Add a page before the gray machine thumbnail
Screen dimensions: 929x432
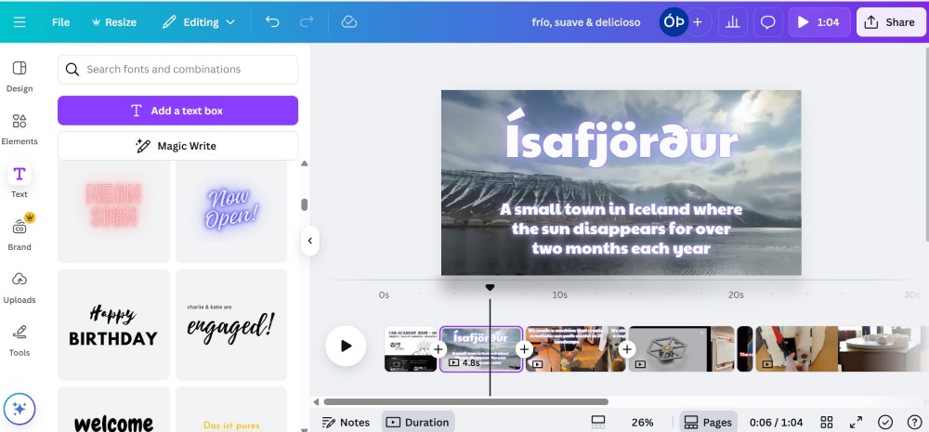627,349
